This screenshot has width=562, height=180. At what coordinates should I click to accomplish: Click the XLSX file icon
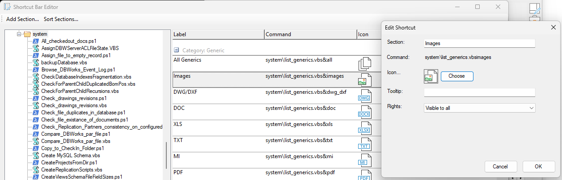(x=365, y=128)
